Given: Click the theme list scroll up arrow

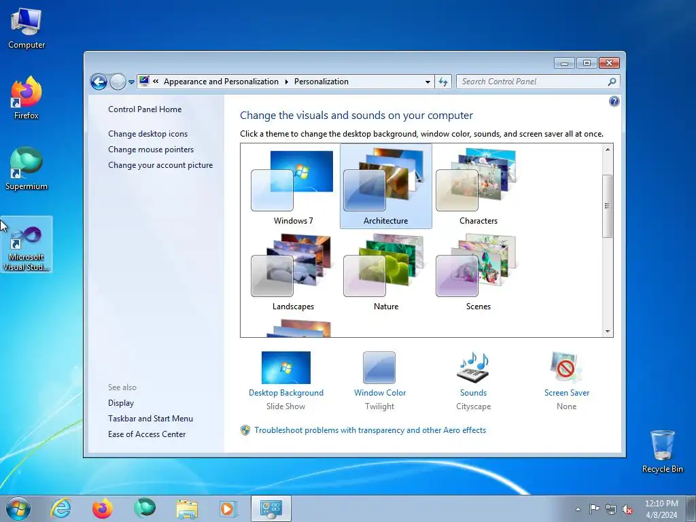Looking at the screenshot, I should (x=607, y=150).
